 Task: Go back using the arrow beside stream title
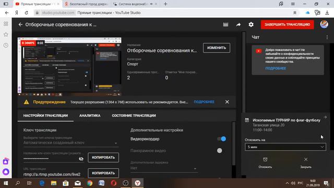[x=20, y=25]
